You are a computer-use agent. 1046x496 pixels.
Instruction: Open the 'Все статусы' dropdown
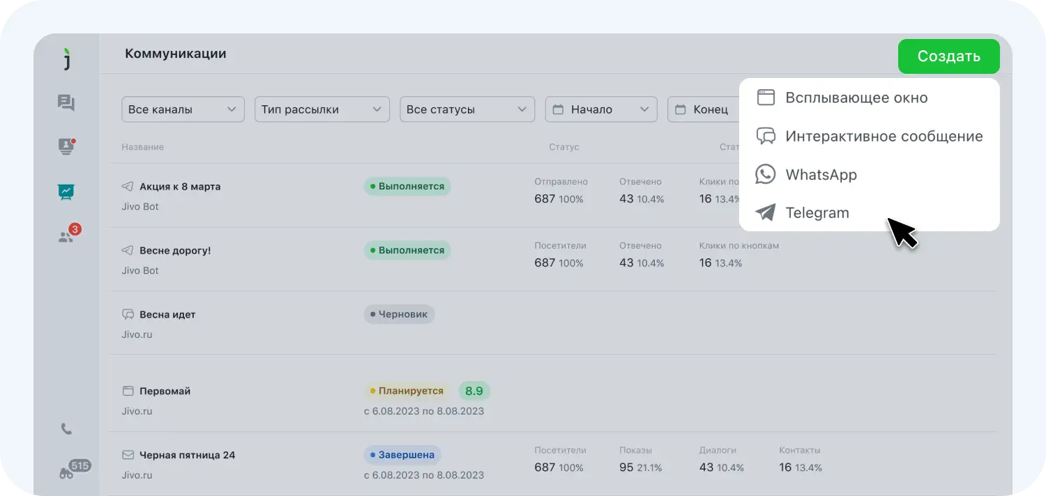(x=467, y=109)
